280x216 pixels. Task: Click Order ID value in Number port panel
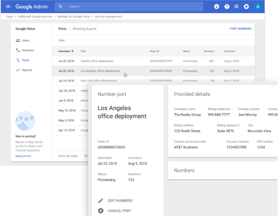pyautogui.click(x=111, y=147)
